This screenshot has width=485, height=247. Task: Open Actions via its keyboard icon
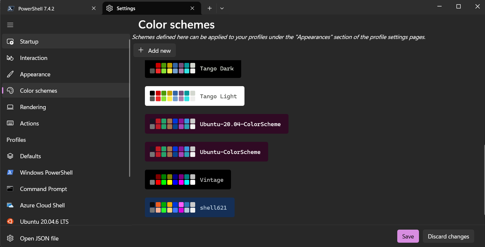tap(10, 123)
